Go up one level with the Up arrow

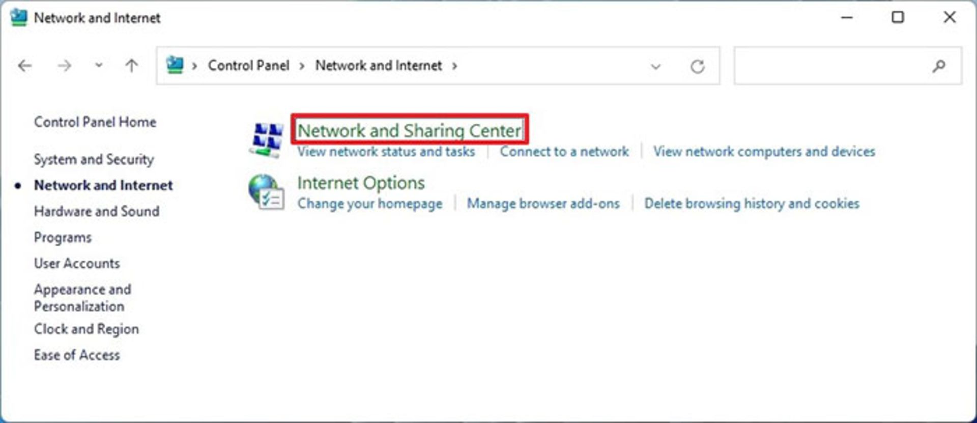pos(131,66)
